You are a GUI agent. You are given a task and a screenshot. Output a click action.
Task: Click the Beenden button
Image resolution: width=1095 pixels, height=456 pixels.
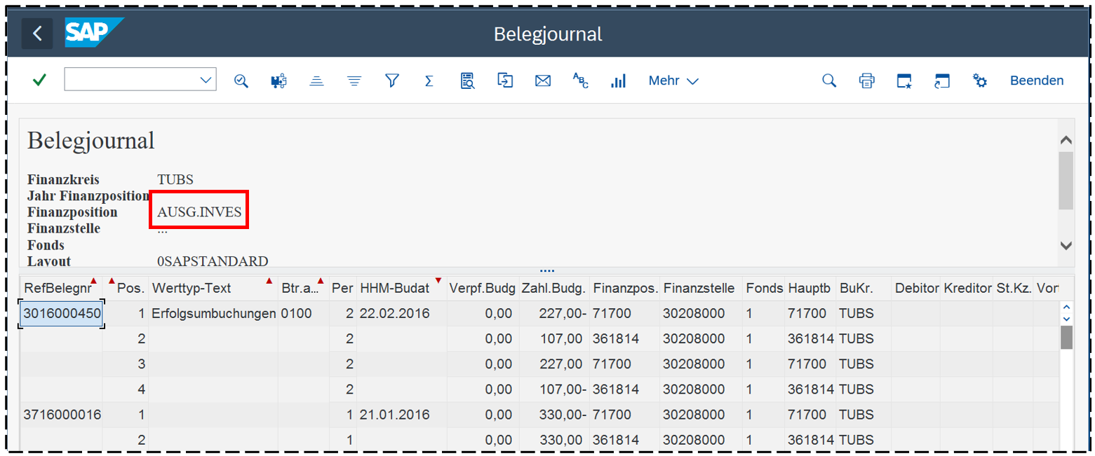pos(1036,81)
